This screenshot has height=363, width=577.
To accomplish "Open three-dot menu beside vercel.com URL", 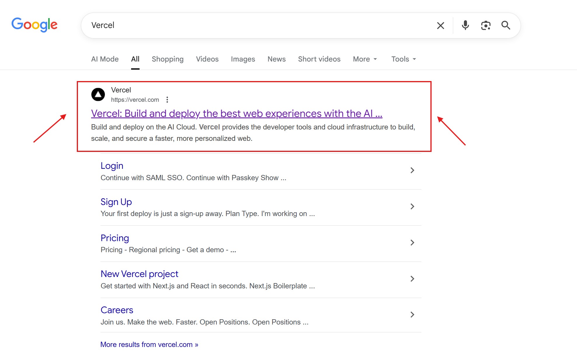I will pyautogui.click(x=167, y=100).
